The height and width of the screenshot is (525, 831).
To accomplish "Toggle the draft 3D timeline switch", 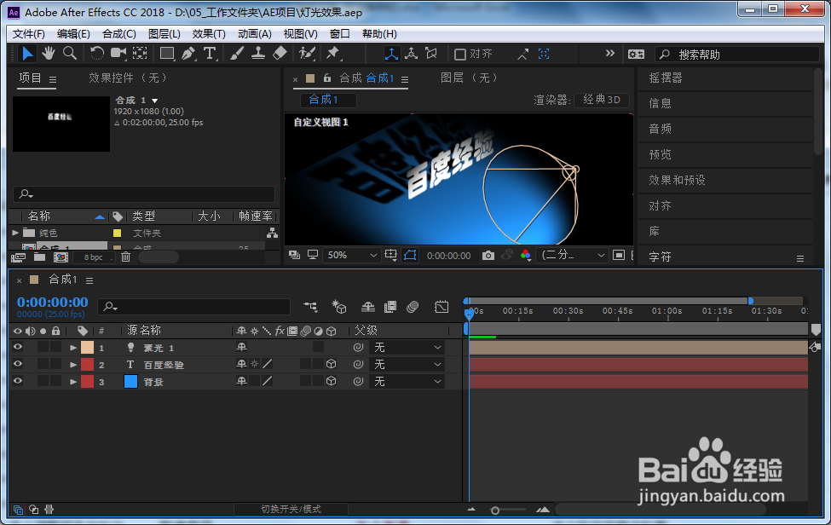I will [x=338, y=307].
